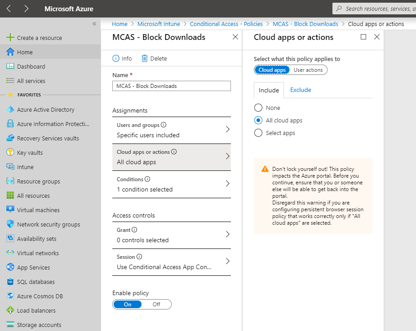
Task: Switch to the Include tab
Action: (x=269, y=90)
